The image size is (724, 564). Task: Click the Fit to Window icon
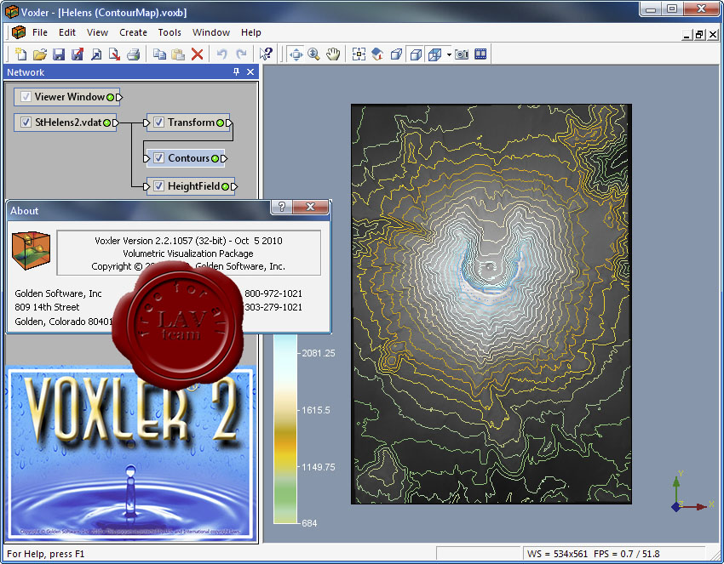coord(359,54)
